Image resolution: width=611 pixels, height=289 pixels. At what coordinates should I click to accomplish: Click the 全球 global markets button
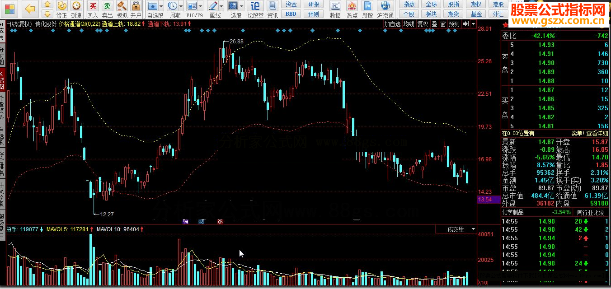432,4
